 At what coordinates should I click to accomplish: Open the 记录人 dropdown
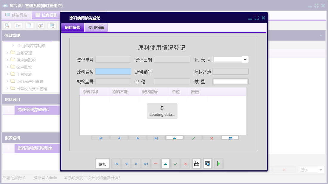(245, 59)
